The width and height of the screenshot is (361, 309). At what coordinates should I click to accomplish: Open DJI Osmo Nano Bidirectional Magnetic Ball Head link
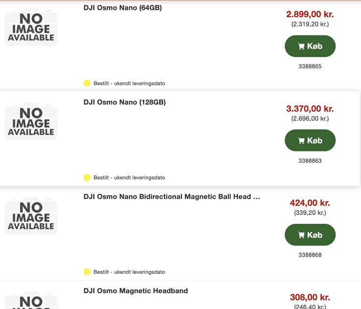(x=171, y=197)
